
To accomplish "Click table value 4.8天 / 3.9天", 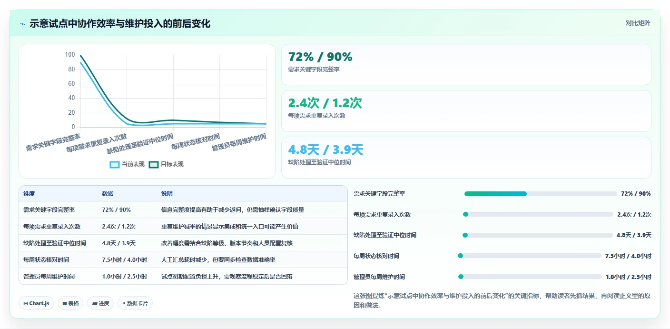I will tap(119, 243).
